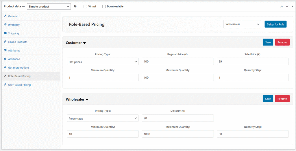296x151 pixels.
Task: Click the Wholesaler section title
Action: click(x=75, y=100)
